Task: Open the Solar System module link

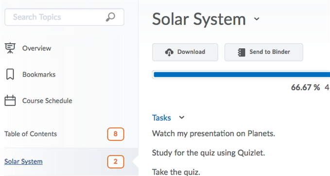Action: coord(23,161)
